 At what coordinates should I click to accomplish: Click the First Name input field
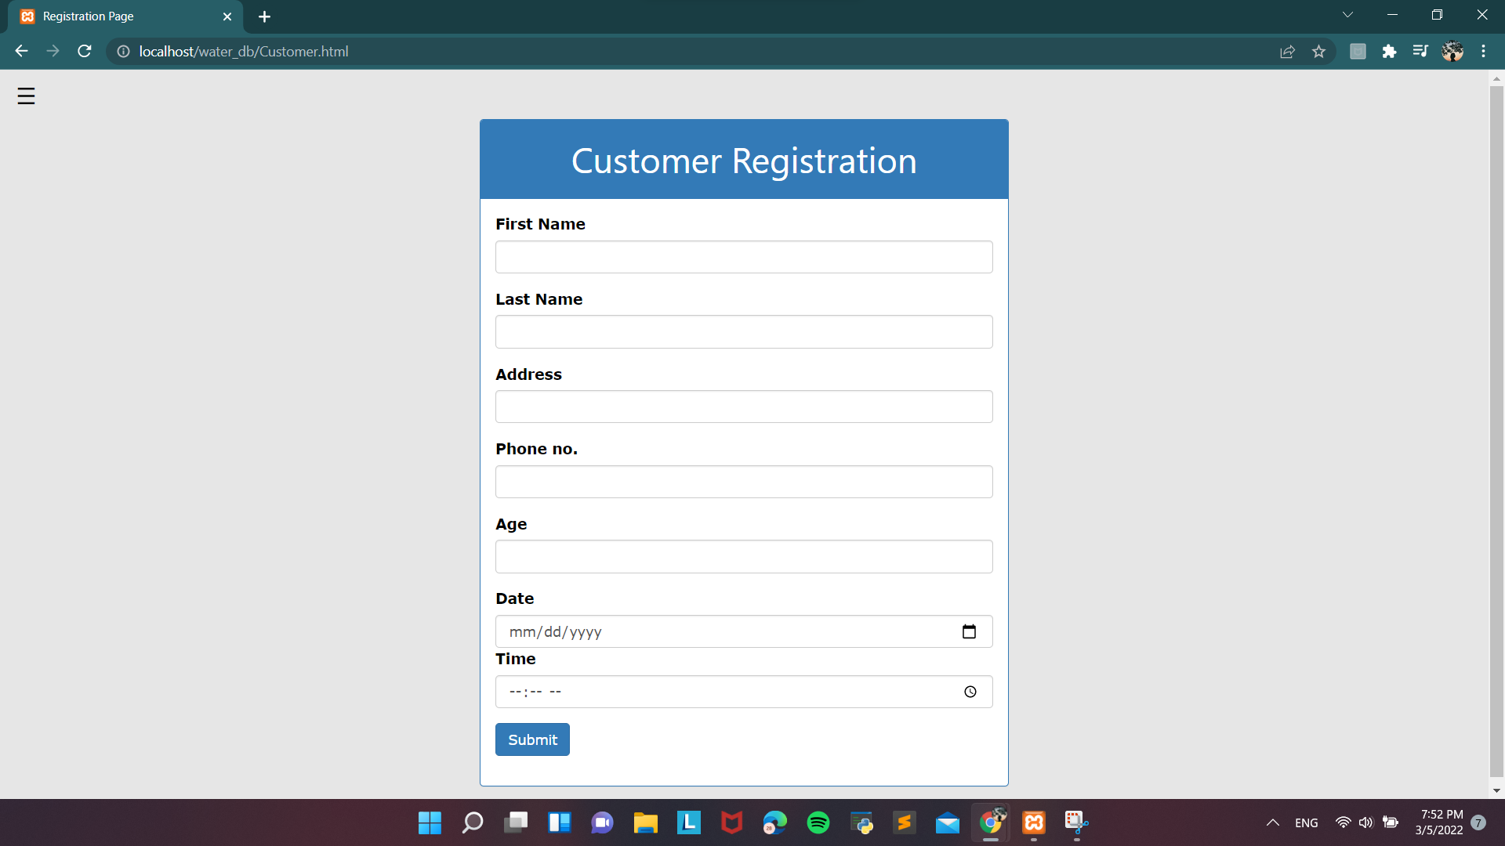click(743, 256)
